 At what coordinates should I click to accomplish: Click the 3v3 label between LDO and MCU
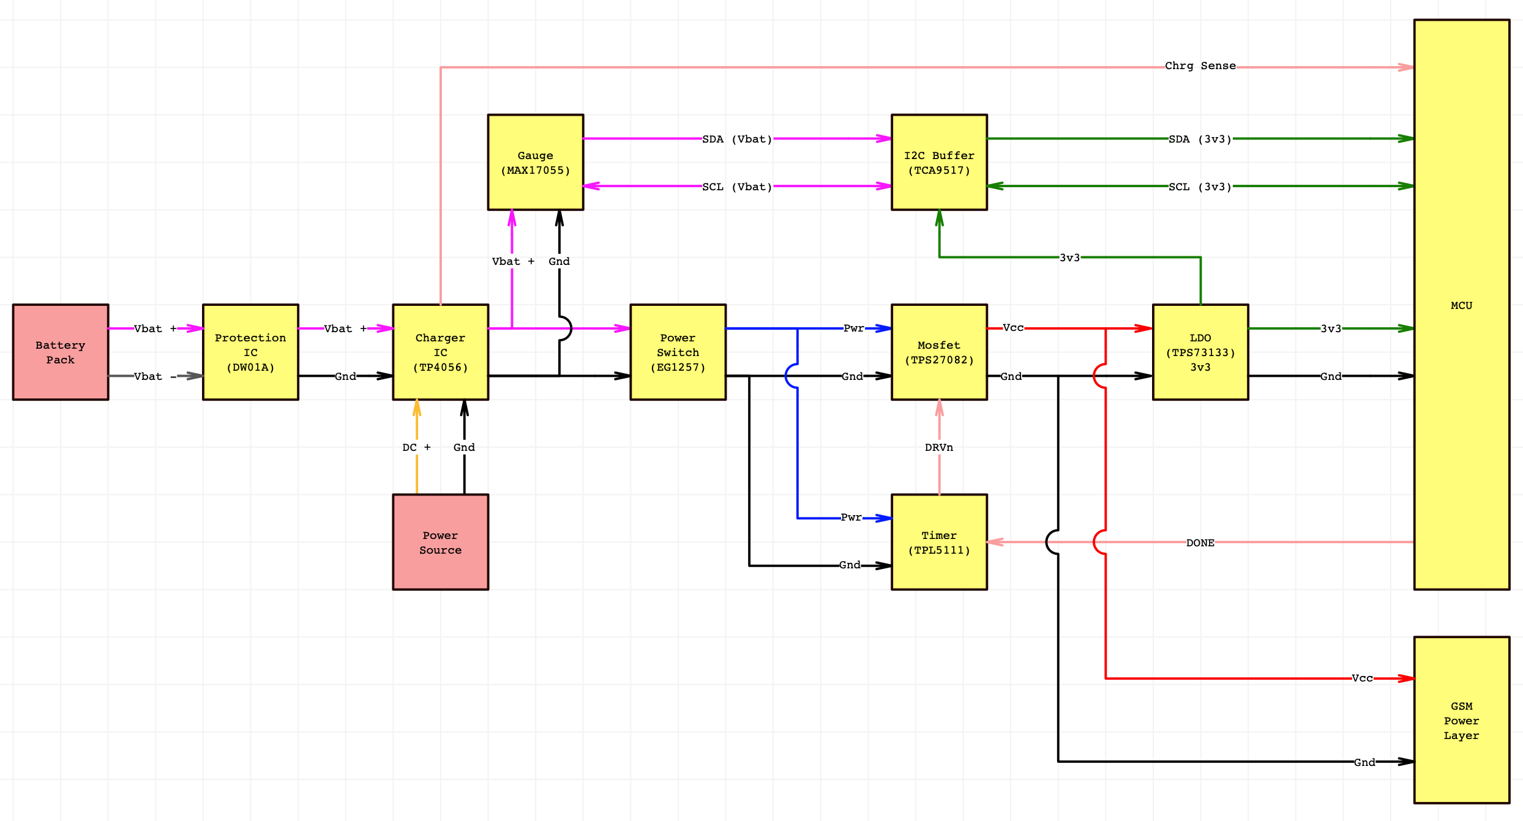point(1331,329)
